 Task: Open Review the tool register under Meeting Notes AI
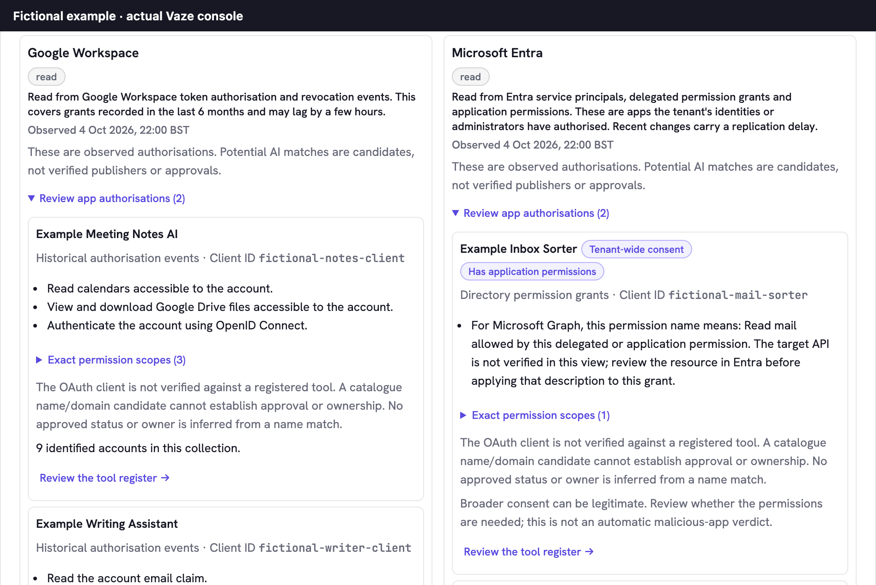104,478
